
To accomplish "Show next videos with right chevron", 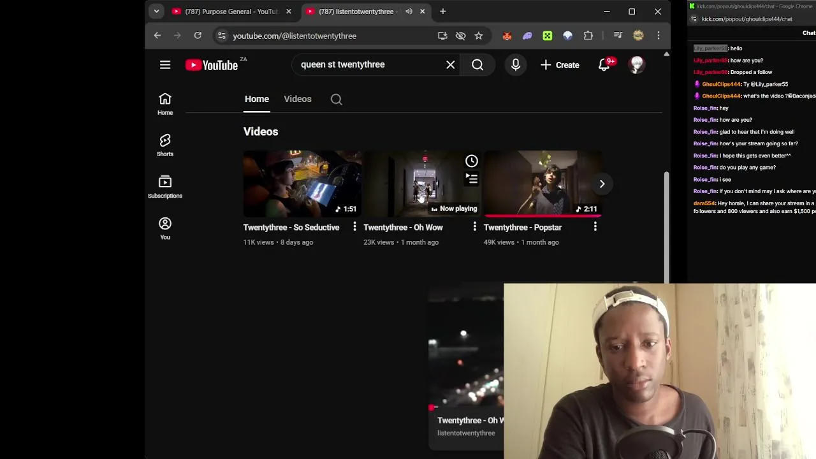I will 602,184.
